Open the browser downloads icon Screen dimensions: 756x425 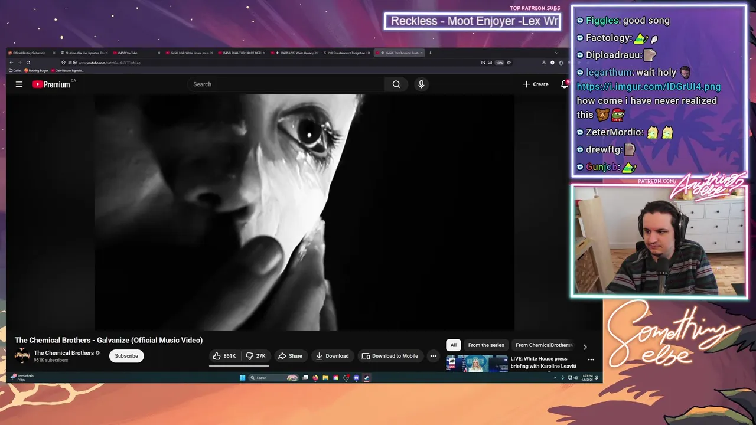(x=544, y=63)
